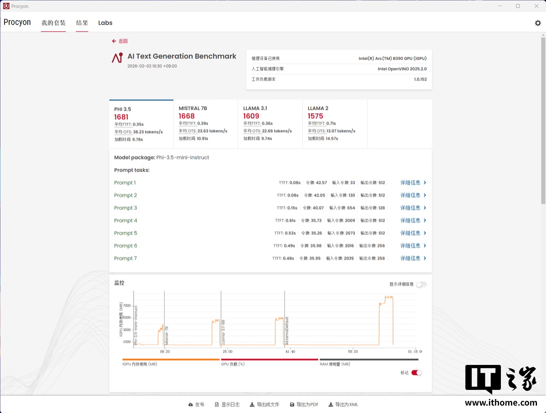Click the 发布 publish cloud icon
This screenshot has width=546, height=413.
[191, 405]
